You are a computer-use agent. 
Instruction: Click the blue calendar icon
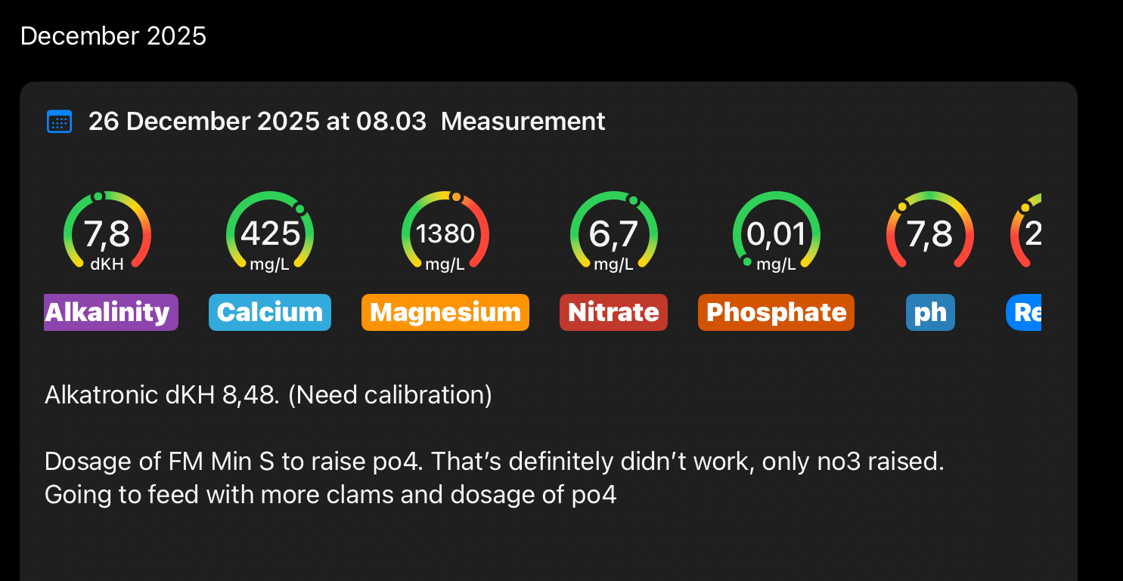coord(59,122)
